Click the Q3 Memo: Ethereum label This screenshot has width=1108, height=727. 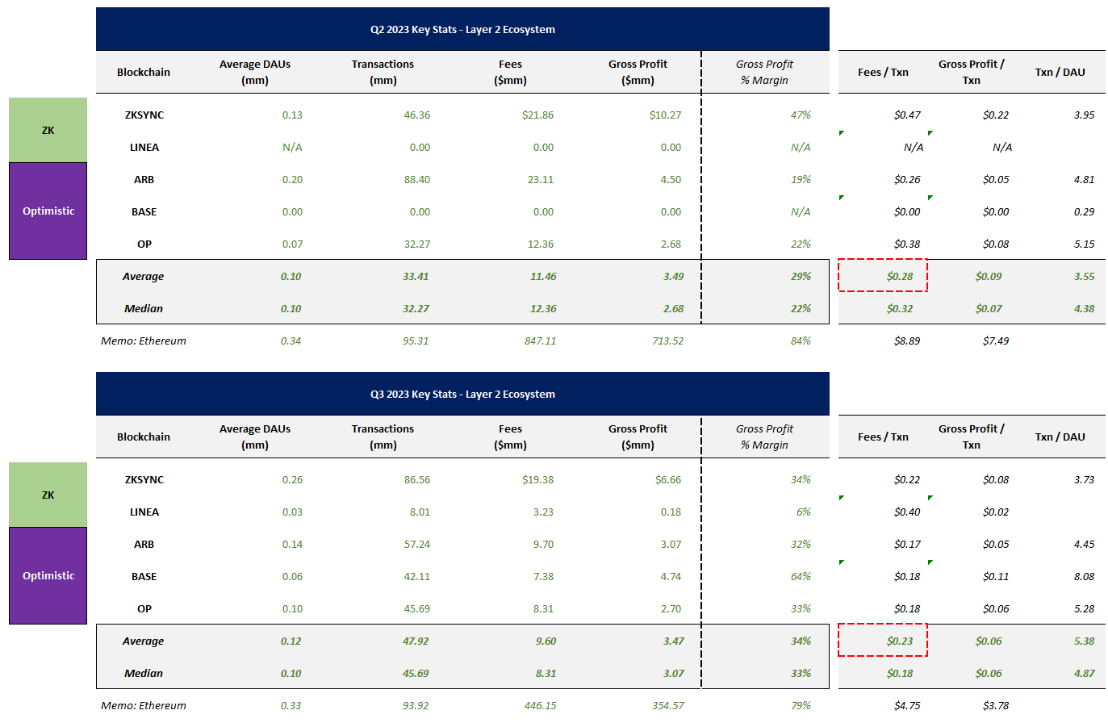click(144, 705)
